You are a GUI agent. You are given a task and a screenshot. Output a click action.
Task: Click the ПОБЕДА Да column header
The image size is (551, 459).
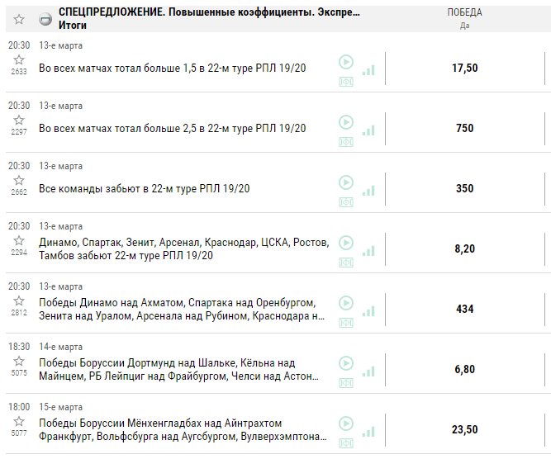click(464, 18)
